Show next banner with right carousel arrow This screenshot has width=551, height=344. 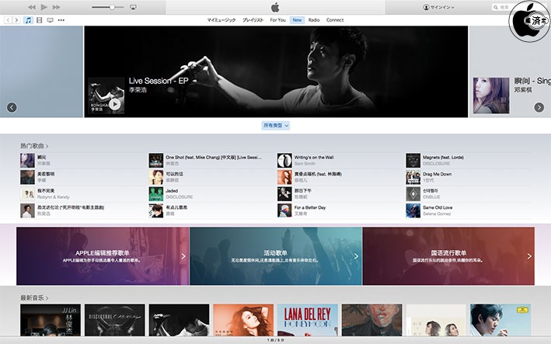539,107
